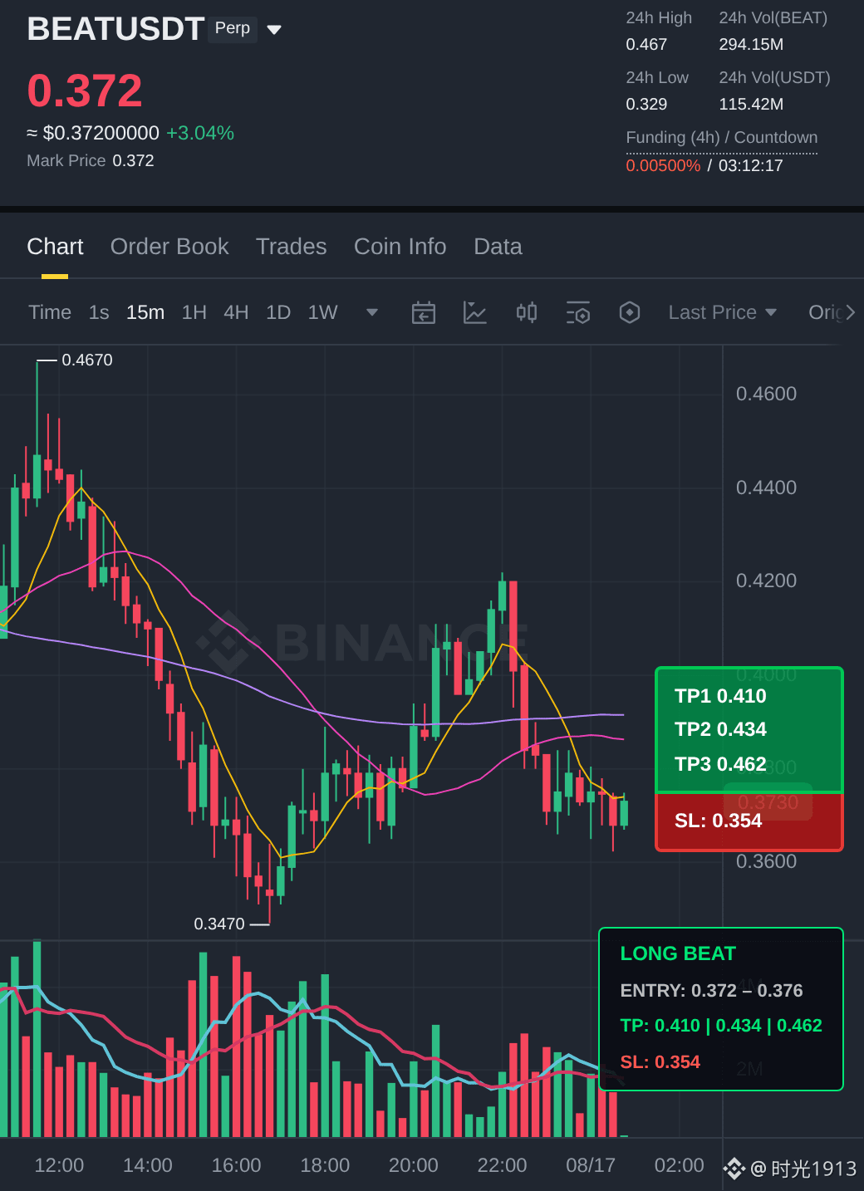
Task: Click the 0.00500% funding rate
Action: coord(663,165)
